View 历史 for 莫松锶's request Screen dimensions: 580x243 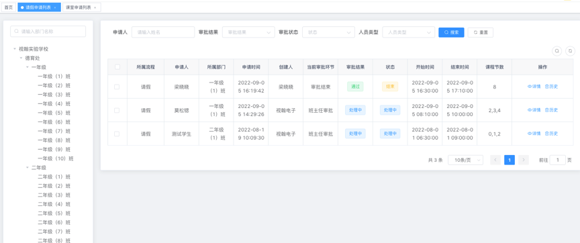[x=551, y=110]
